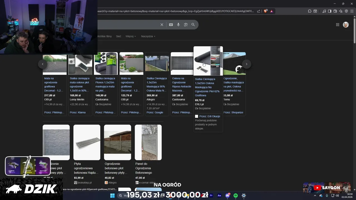This screenshot has height=200, width=356.
Task: Toggle browser sidebar panel icon
Action: (330, 11)
